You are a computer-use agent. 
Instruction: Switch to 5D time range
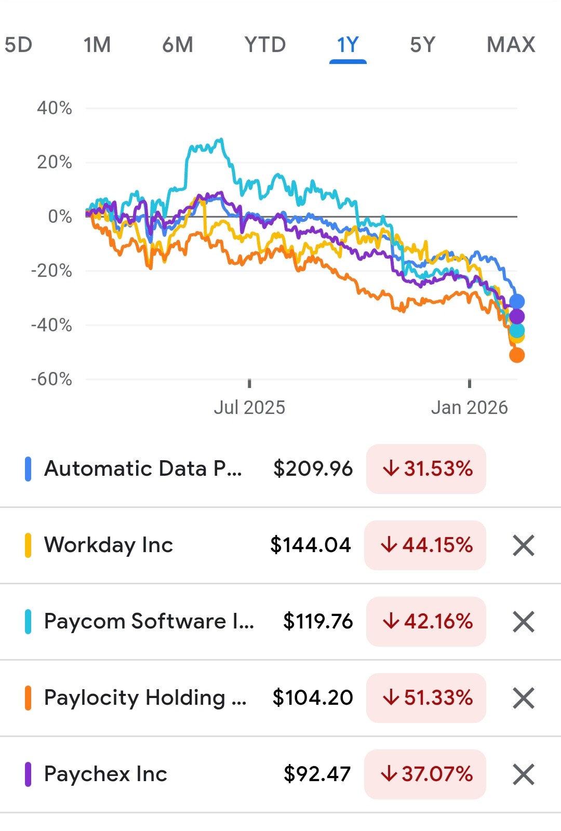click(19, 45)
